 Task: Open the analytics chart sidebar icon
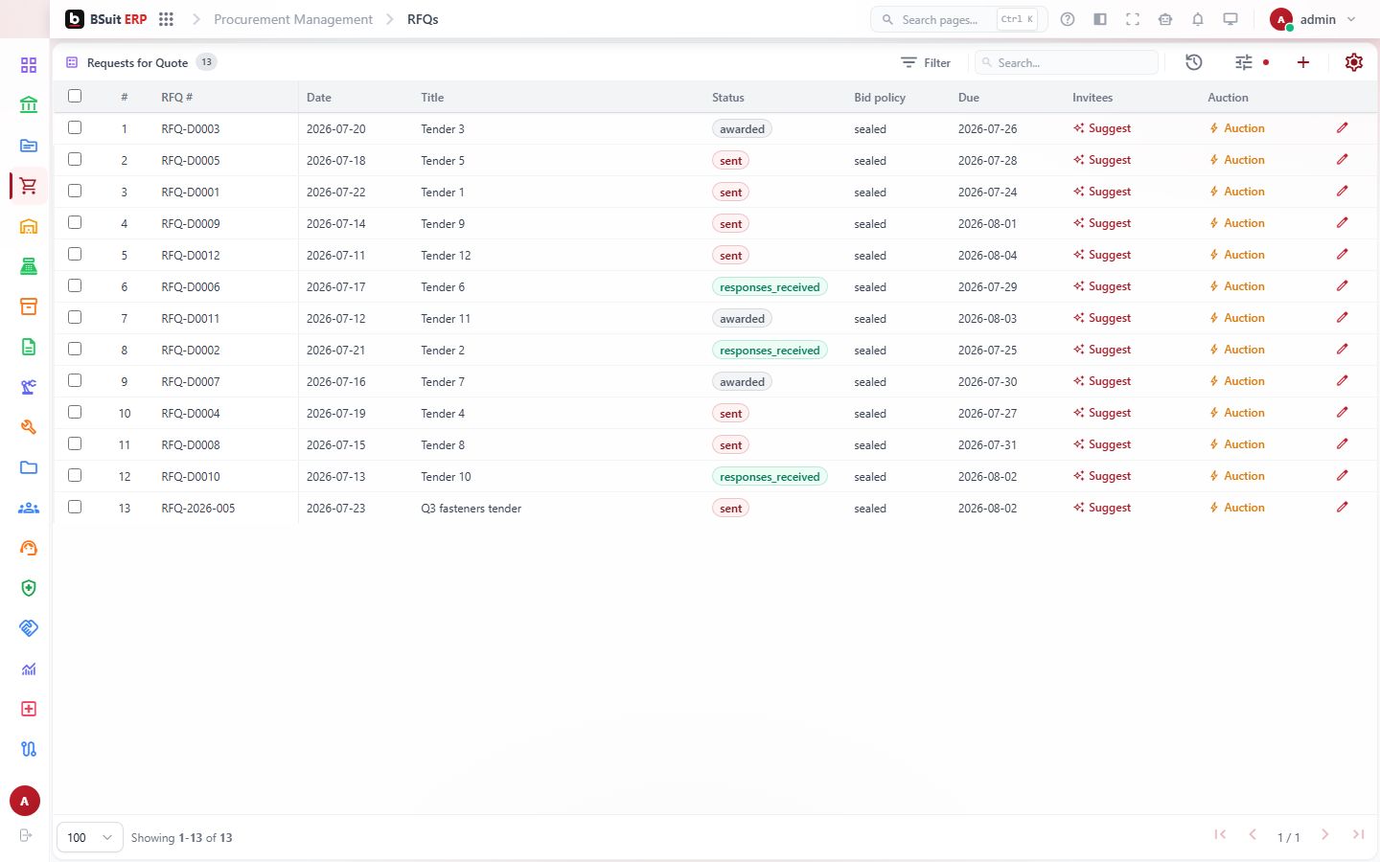pos(29,669)
